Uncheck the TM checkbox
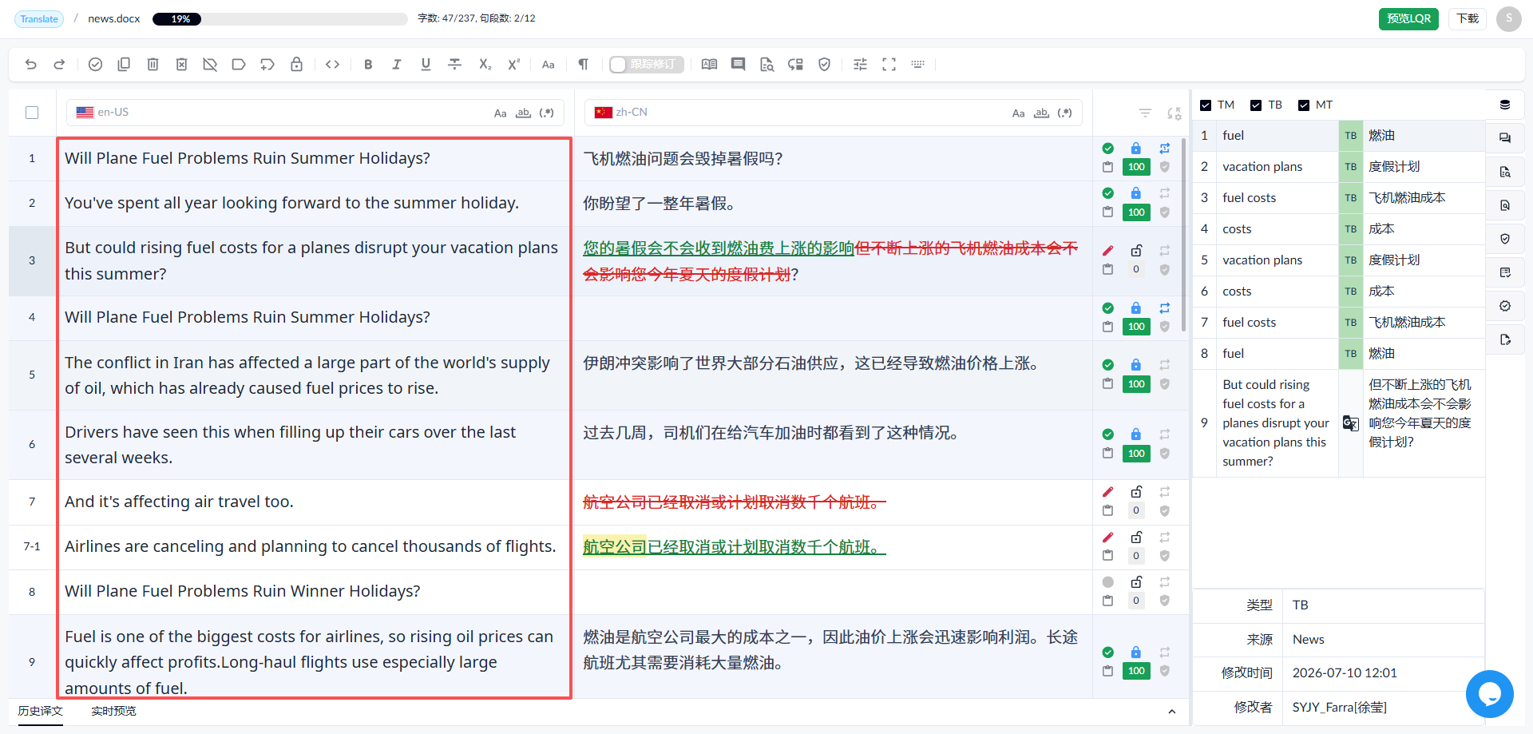This screenshot has width=1533, height=734. pyautogui.click(x=1206, y=105)
